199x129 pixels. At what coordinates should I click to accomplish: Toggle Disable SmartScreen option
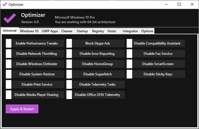129,64
